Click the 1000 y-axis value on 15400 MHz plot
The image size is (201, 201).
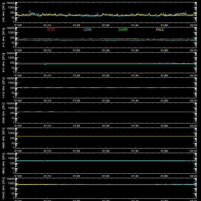[x=11, y=183]
